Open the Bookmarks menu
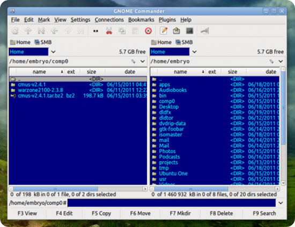The image size is (295, 227). [x=141, y=20]
